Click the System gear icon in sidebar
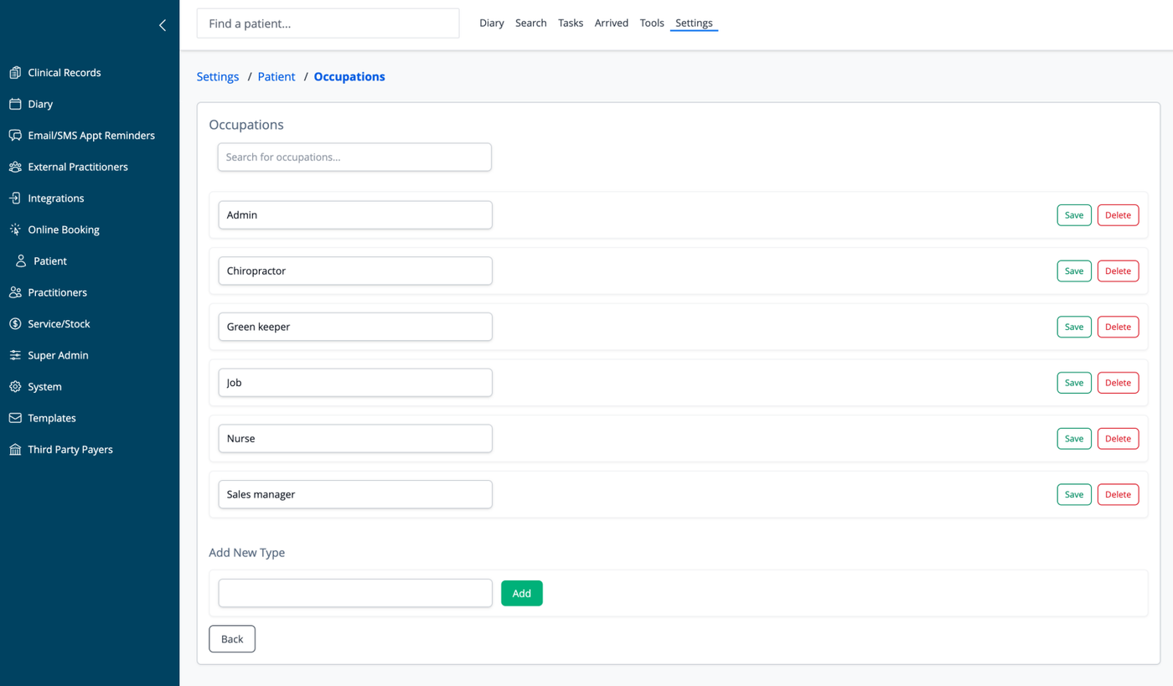This screenshot has width=1173, height=686. click(15, 387)
